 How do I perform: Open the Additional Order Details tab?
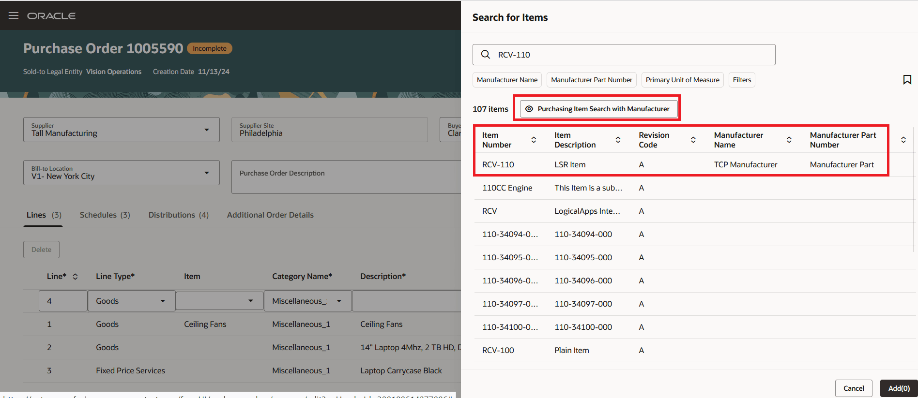click(270, 215)
